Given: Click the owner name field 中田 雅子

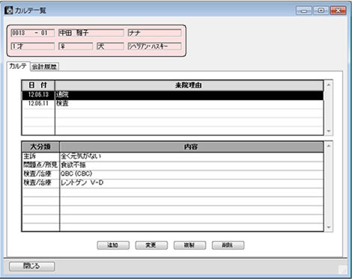Looking at the screenshot, I should [x=91, y=33].
